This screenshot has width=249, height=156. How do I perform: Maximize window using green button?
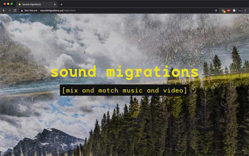(x=12, y=4)
